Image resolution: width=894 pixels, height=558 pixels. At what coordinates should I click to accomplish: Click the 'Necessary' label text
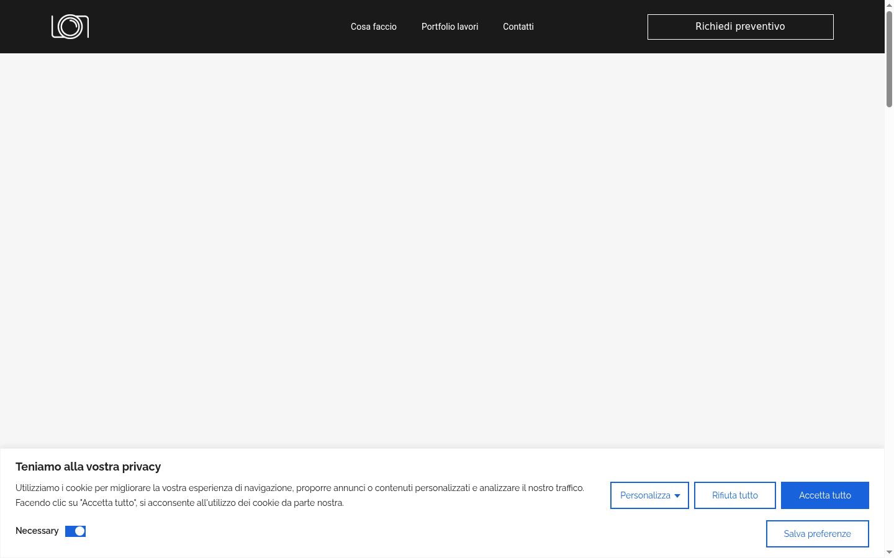(x=37, y=531)
